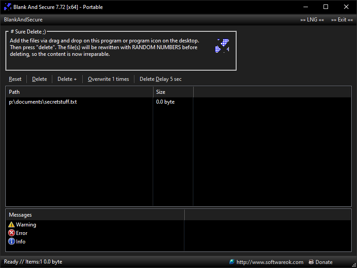Click the globe icon beside softwareok URL

coord(232,262)
